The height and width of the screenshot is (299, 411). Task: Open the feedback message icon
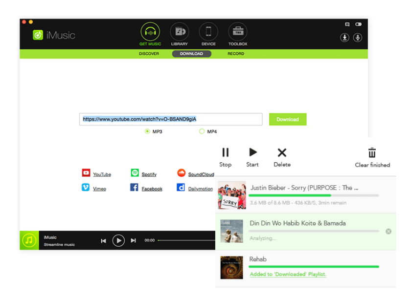[347, 24]
